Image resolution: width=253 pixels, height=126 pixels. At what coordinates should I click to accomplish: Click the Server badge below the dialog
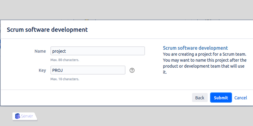[25, 116]
